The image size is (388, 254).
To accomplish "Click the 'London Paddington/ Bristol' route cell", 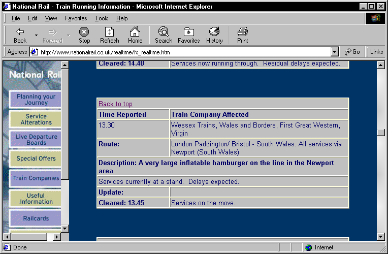I will click(259, 148).
